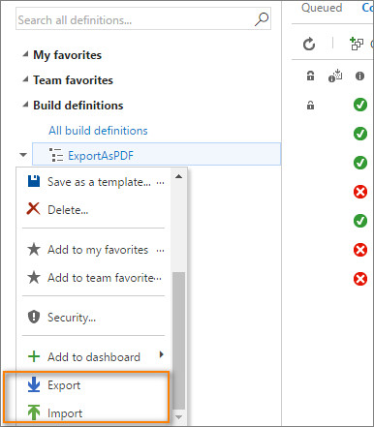
Task: Choose Add to my favorites
Action: (x=94, y=250)
